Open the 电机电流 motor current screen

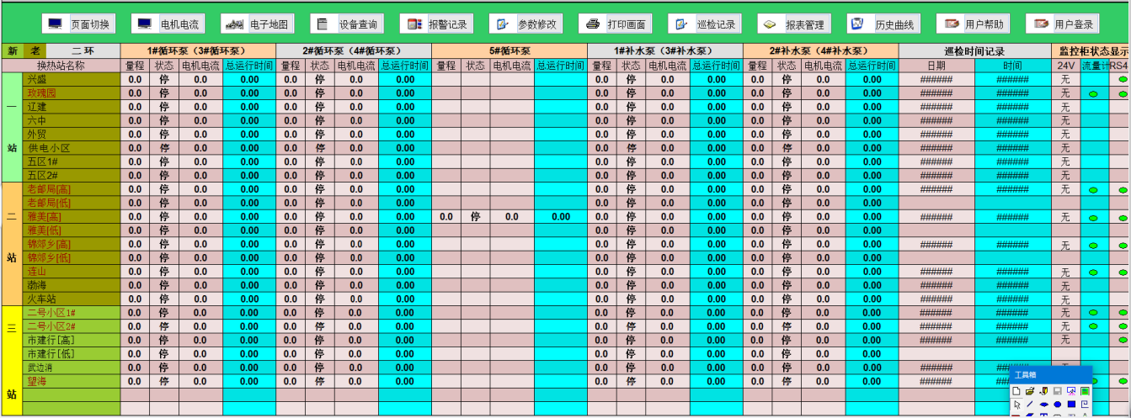(x=168, y=24)
